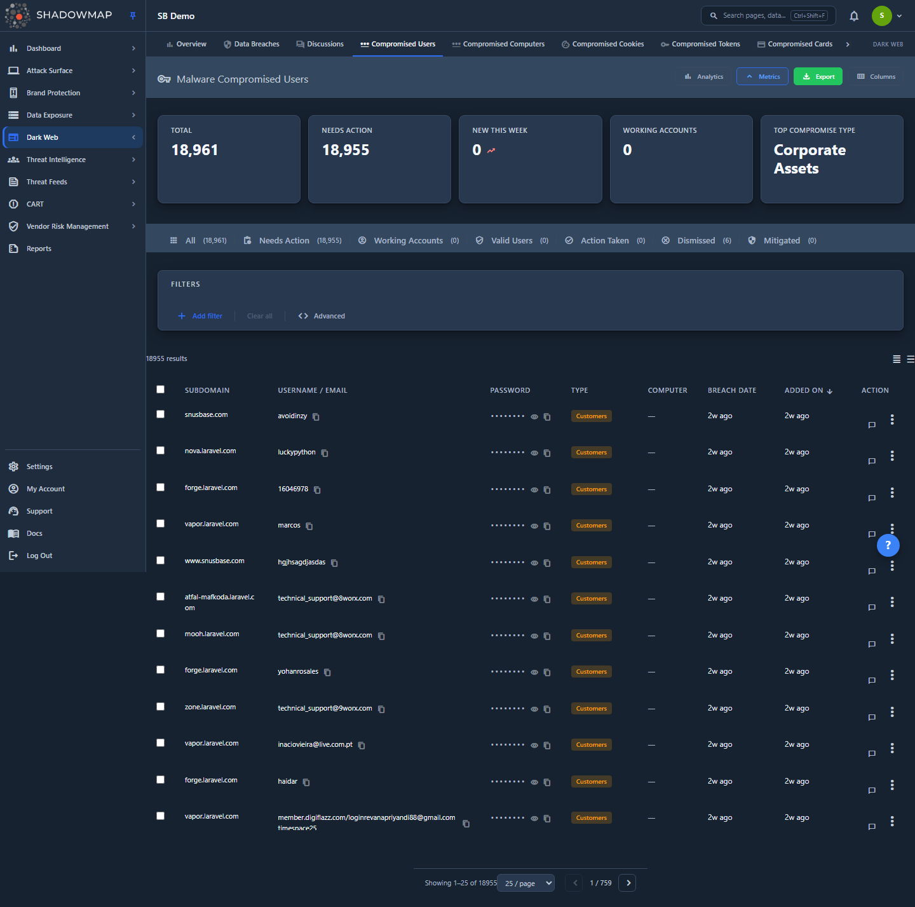The height and width of the screenshot is (907, 915).
Task: Copy username avoidinzy
Action: (x=316, y=417)
